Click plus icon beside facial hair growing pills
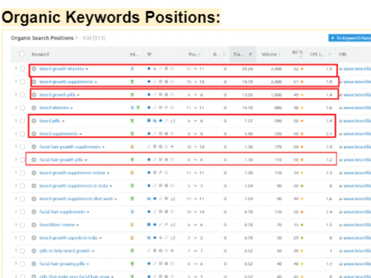371x278 pixels. (34, 264)
